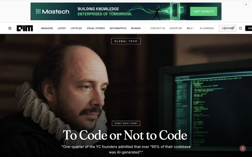
Task: Open the US region selector
Action: click(x=191, y=28)
